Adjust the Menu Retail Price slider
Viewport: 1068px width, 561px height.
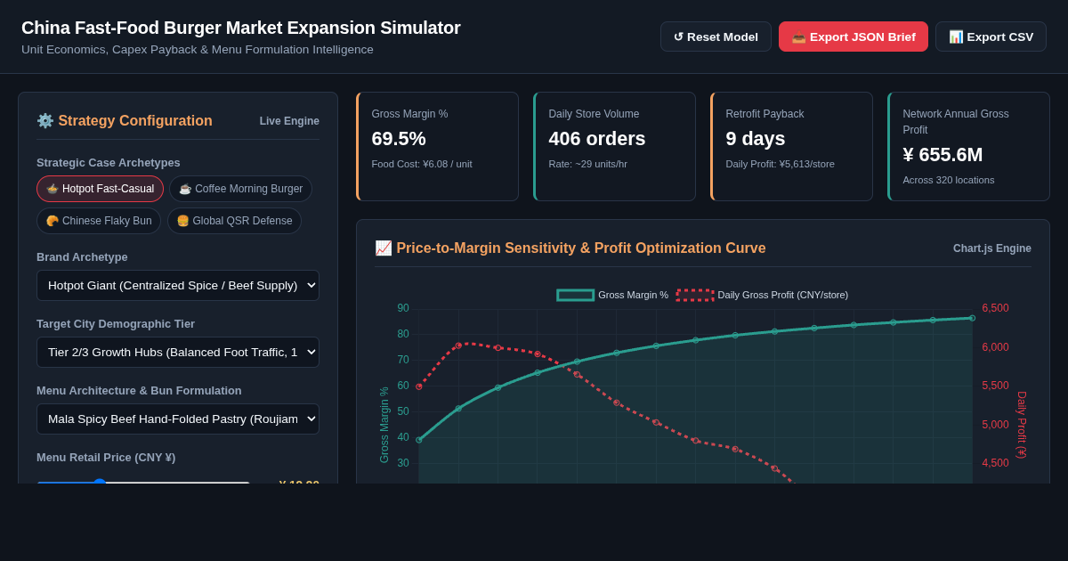coord(143,482)
